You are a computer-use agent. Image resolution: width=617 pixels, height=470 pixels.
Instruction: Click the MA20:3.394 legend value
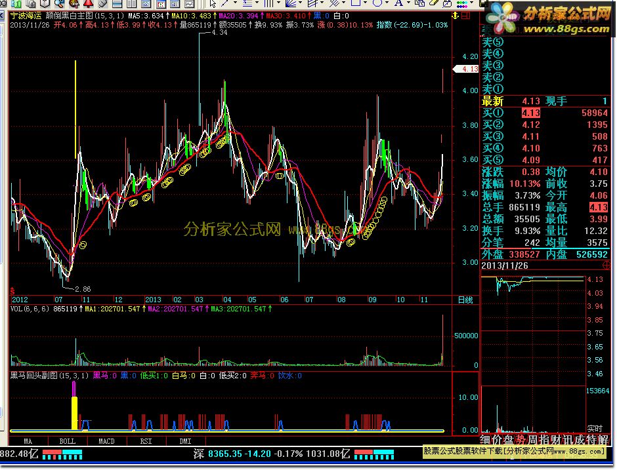point(238,16)
